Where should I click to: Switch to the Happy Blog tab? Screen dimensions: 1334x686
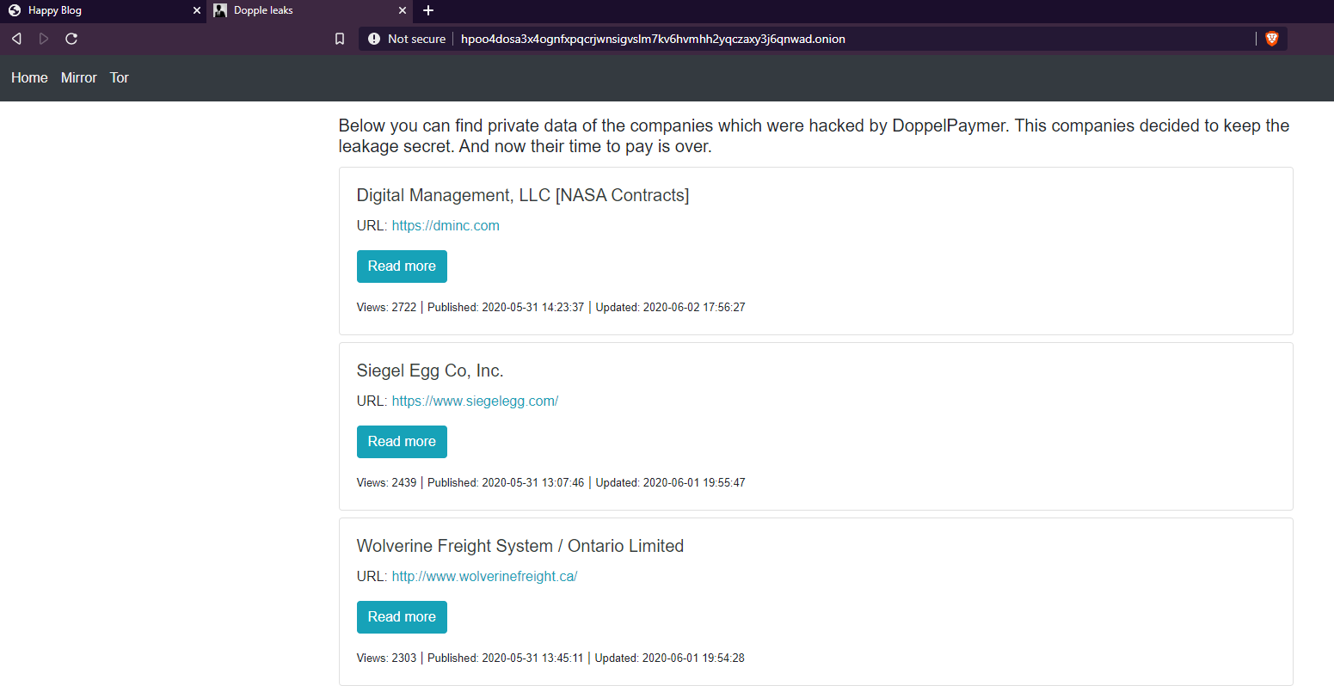(x=103, y=10)
